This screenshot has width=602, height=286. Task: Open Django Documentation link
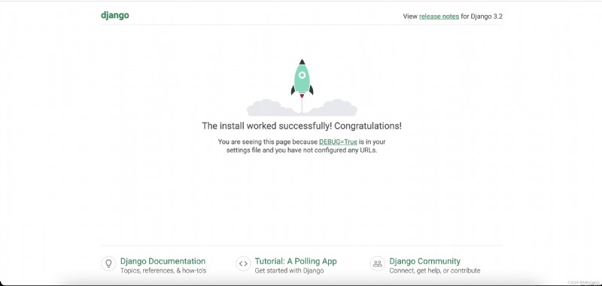click(163, 261)
